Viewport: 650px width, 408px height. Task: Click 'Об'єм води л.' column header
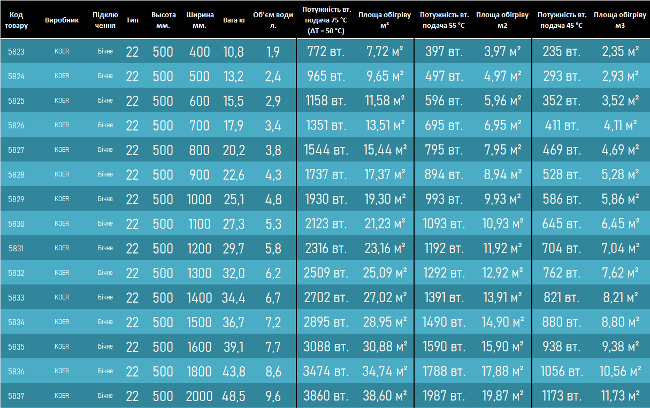(273, 20)
